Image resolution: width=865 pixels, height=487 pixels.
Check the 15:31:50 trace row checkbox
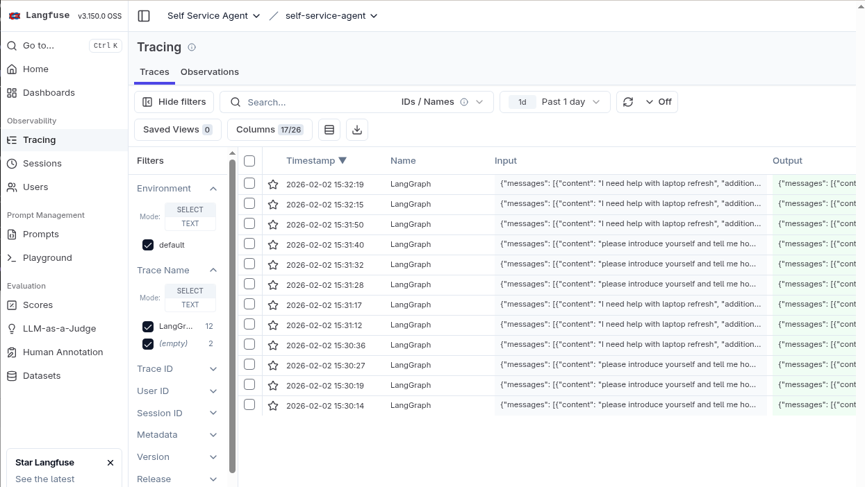(x=249, y=223)
